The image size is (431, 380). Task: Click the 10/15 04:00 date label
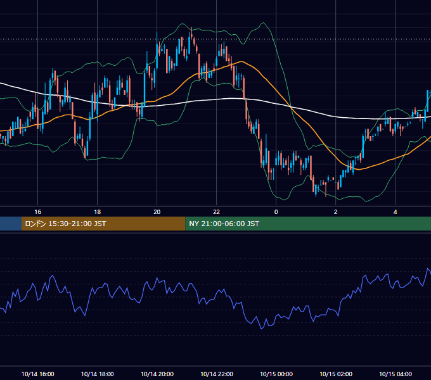pyautogui.click(x=396, y=374)
